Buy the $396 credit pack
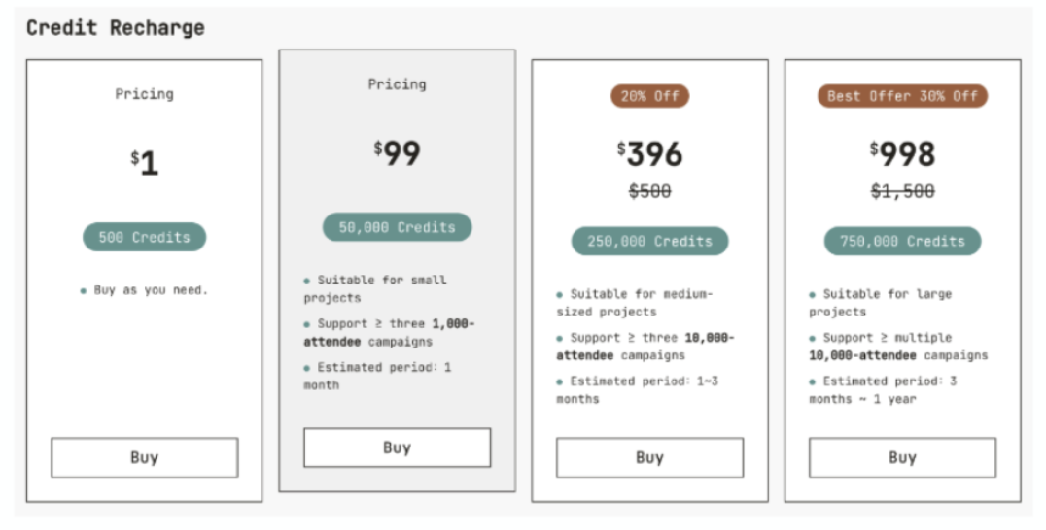This screenshot has height=530, width=1046. [649, 457]
